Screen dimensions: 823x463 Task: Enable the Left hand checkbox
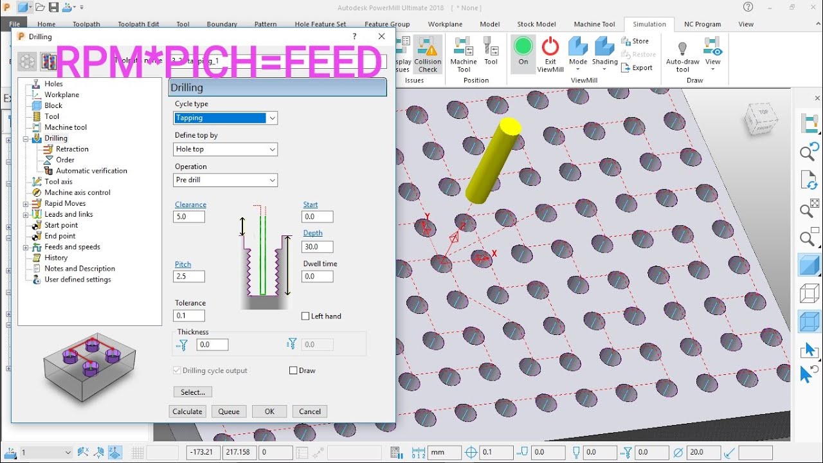pos(306,316)
